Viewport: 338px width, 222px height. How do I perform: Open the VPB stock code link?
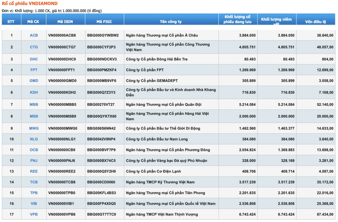(x=33, y=214)
